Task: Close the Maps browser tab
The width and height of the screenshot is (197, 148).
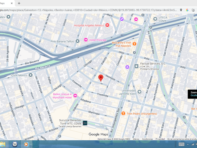Action: pyautogui.click(x=12, y=3)
